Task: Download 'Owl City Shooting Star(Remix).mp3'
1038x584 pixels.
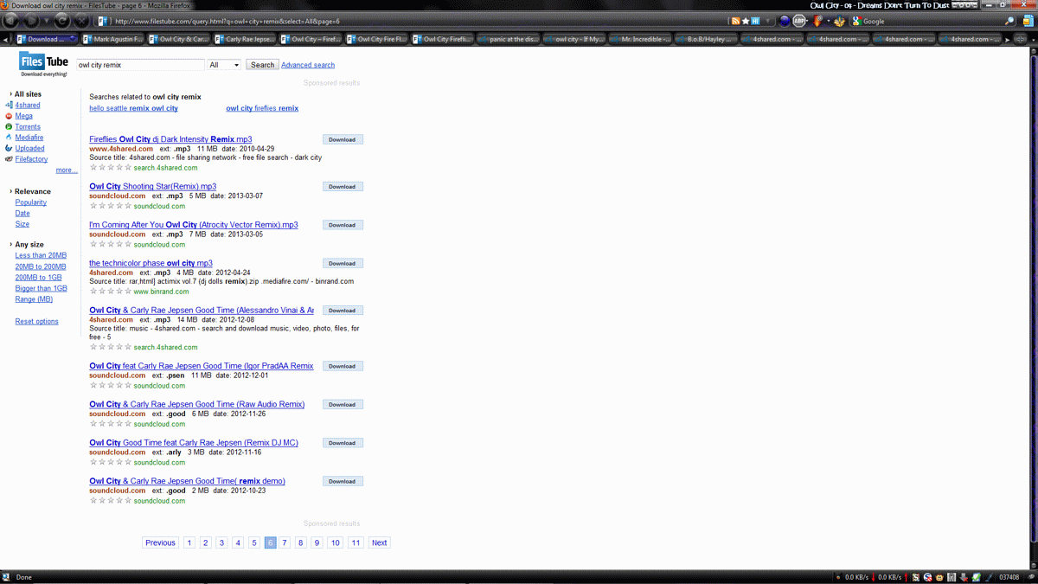Action: coord(343,186)
